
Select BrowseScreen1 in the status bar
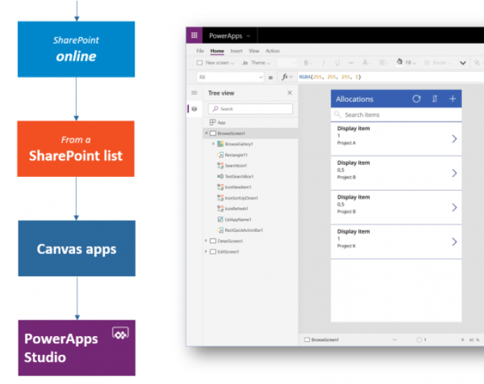[321, 340]
